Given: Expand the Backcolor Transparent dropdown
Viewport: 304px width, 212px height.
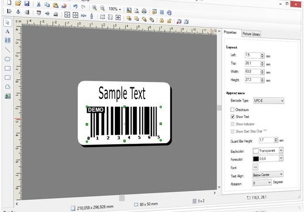Looking at the screenshot, I should coord(281,150).
